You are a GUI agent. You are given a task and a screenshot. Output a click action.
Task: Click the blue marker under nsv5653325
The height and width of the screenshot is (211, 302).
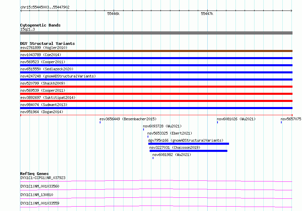click(x=148, y=137)
